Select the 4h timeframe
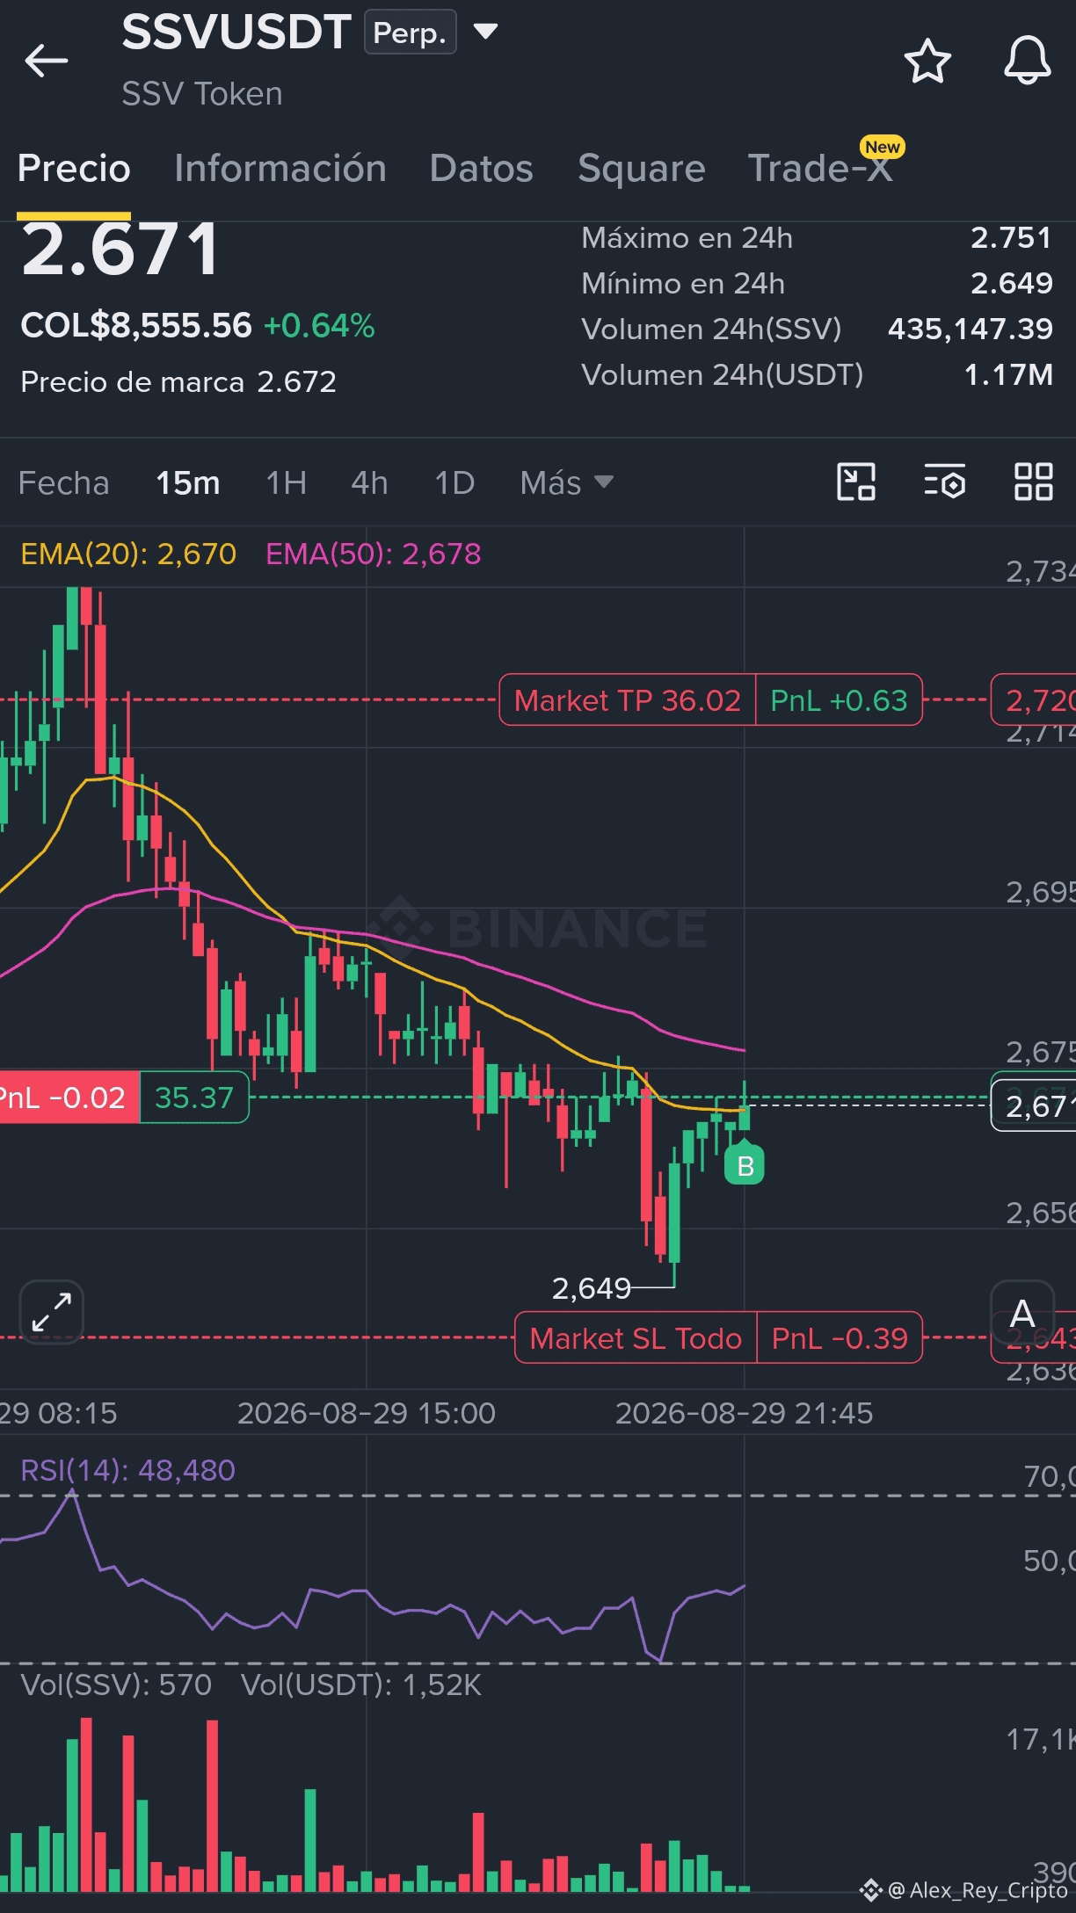The width and height of the screenshot is (1076, 1913). point(369,482)
